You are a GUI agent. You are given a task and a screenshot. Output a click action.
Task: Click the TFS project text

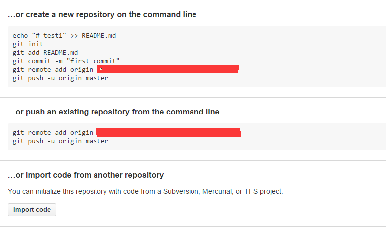(264, 191)
